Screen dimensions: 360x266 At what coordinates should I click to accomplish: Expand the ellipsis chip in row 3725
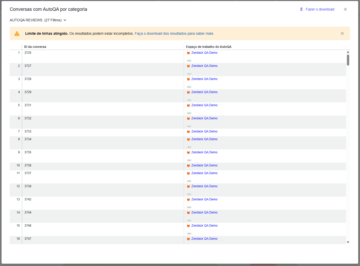click(189, 61)
